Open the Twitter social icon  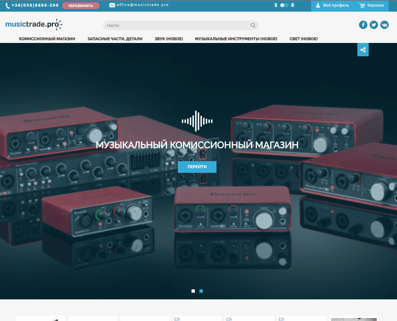374,25
